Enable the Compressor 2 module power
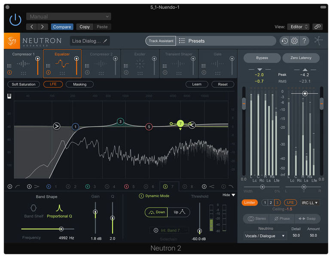332x258 pixels. pos(87,73)
